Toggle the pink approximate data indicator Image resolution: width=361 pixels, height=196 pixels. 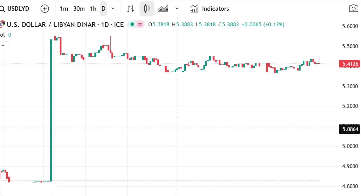[140, 25]
